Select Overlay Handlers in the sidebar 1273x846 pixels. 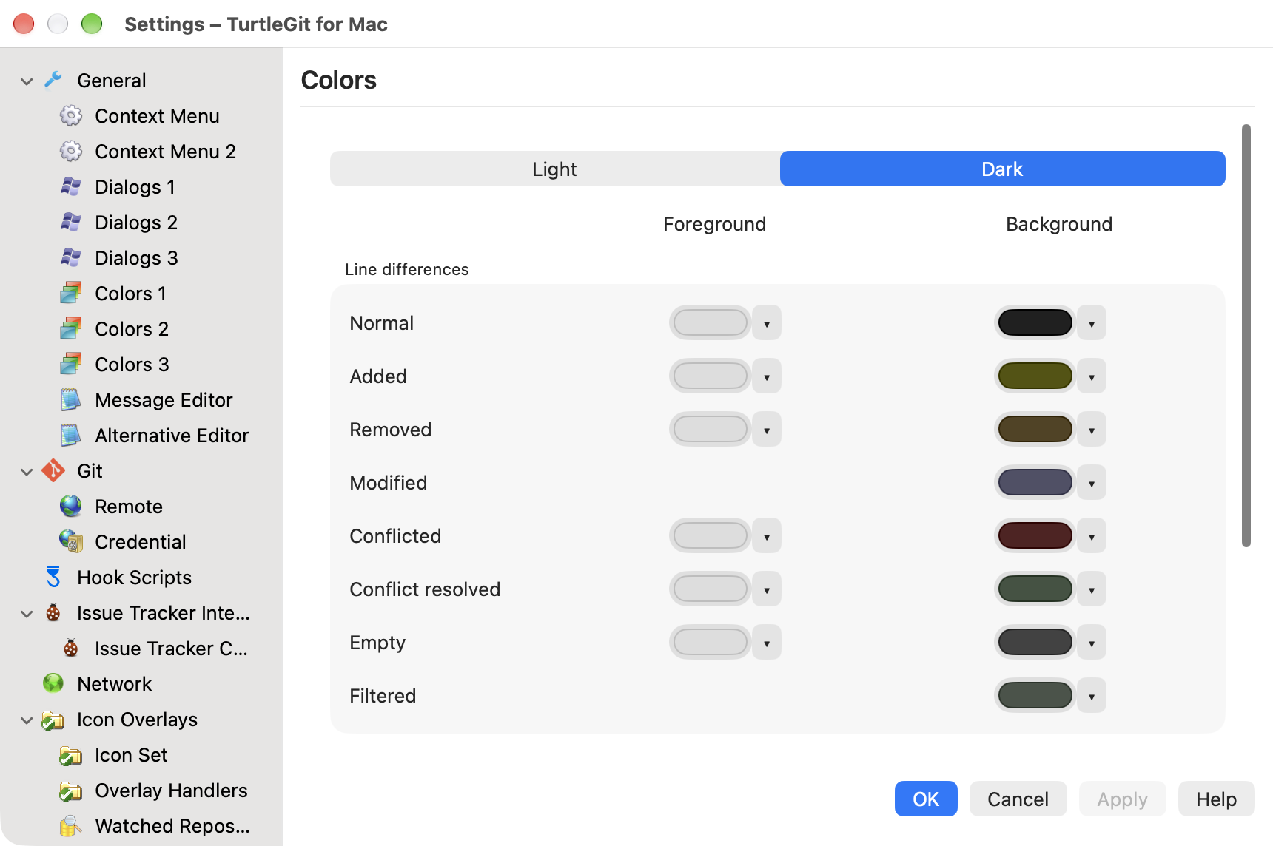(171, 791)
